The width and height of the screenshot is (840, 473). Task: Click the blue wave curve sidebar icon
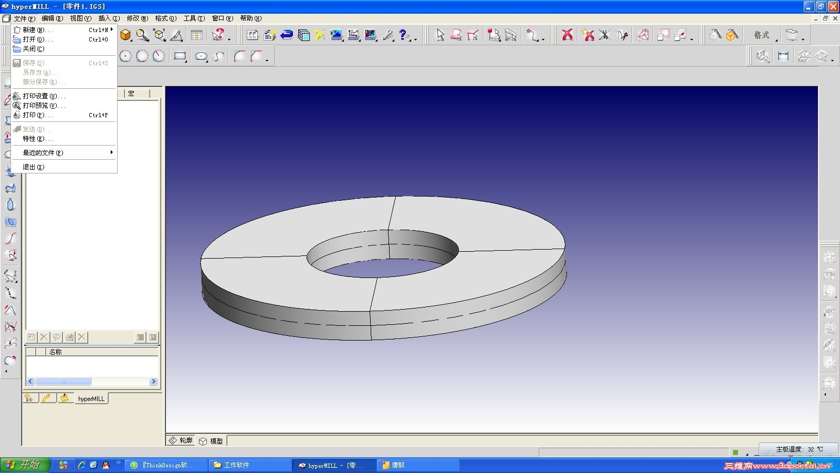10,188
